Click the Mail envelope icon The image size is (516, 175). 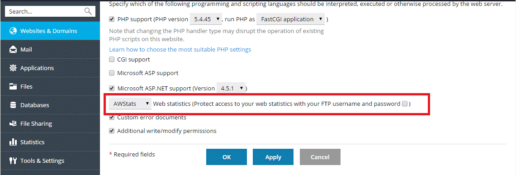point(13,50)
